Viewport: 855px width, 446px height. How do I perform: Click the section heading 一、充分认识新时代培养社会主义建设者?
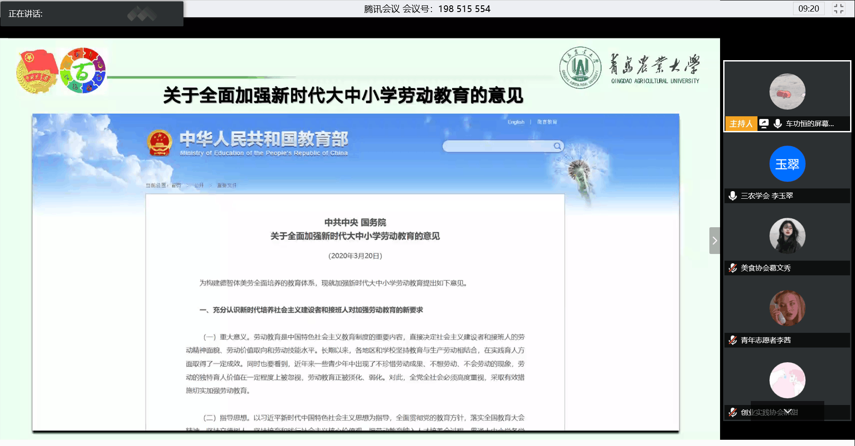point(311,310)
